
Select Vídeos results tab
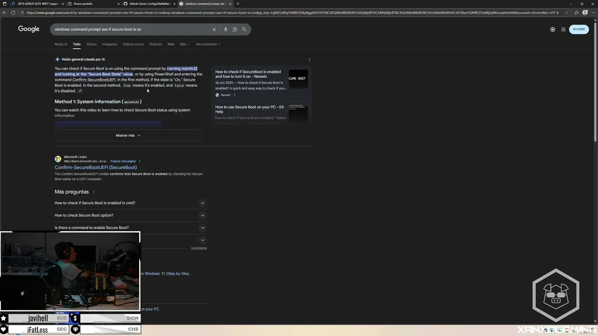[91, 44]
